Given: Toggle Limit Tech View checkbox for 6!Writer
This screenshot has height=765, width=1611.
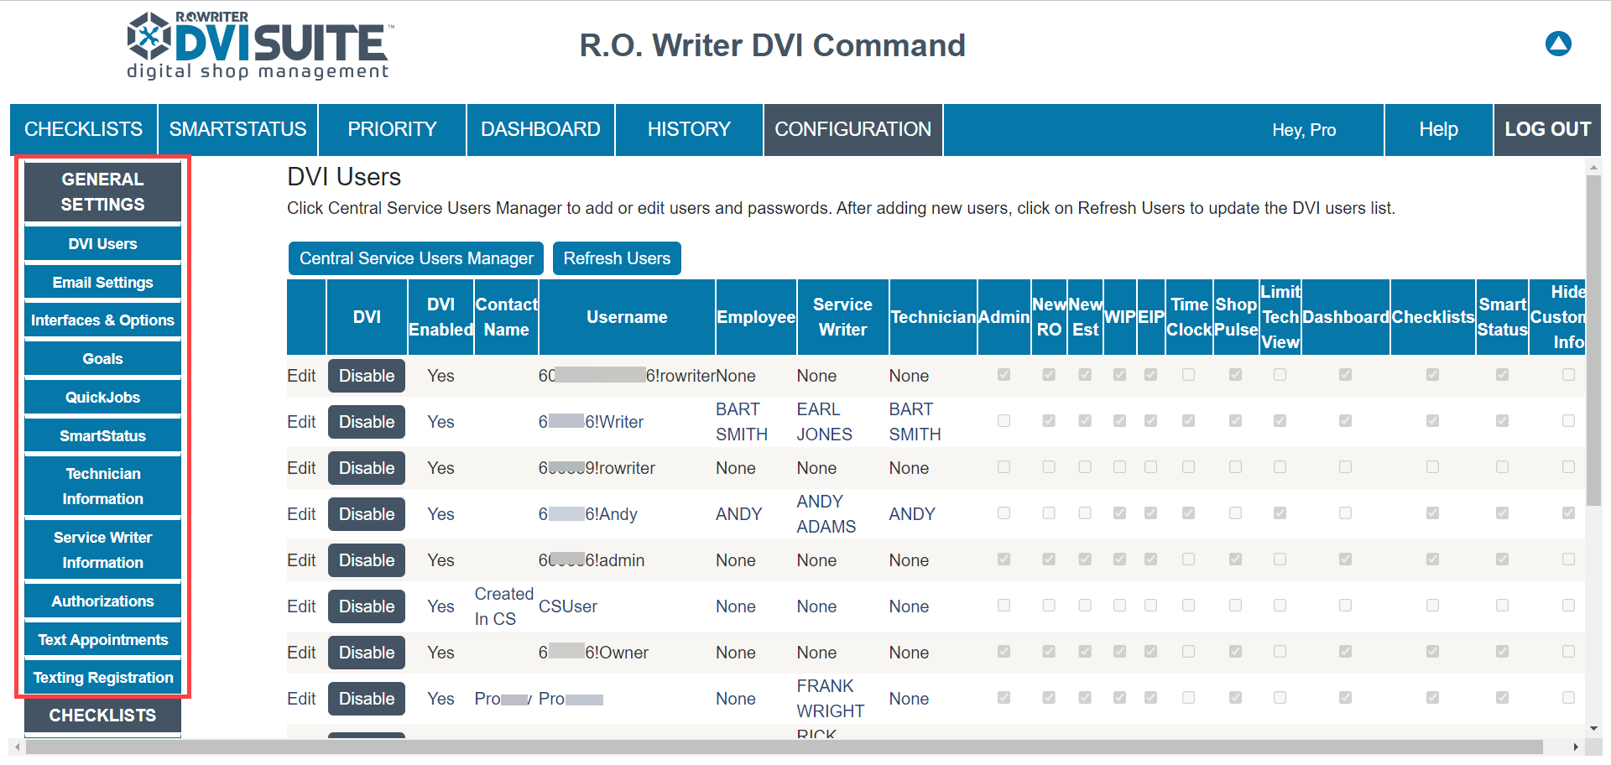Looking at the screenshot, I should click(x=1280, y=421).
